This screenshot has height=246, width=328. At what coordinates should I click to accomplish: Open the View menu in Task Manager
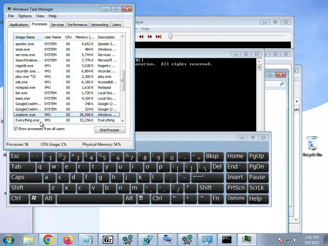tap(40, 16)
